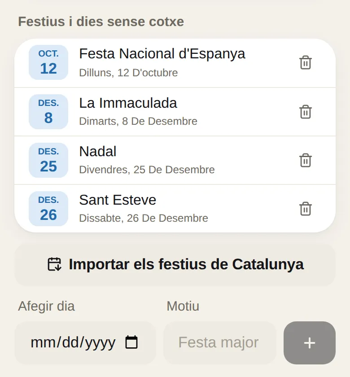Click the mm/dd/yyyy date input
This screenshot has height=377, width=350.
click(x=85, y=343)
